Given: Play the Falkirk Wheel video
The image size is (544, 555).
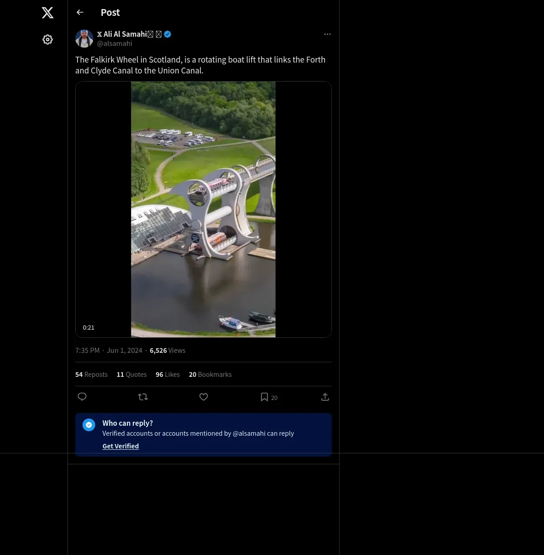Looking at the screenshot, I should click(203, 209).
